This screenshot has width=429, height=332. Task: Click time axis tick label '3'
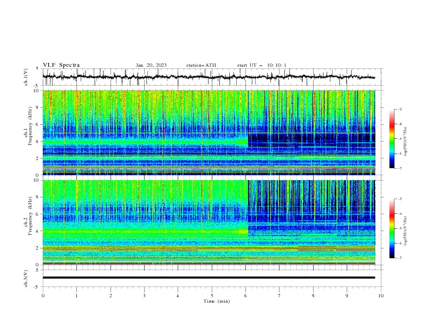point(144,296)
